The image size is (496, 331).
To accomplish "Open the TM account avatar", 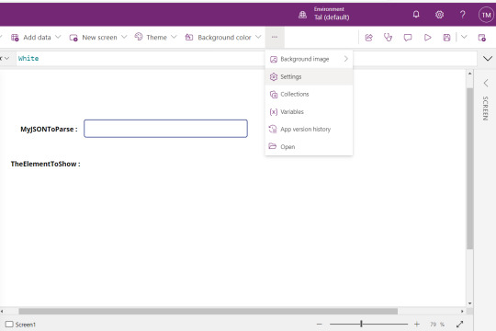I will click(486, 15).
